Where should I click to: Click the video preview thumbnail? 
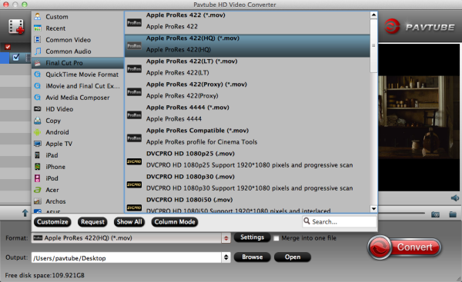tap(419, 118)
